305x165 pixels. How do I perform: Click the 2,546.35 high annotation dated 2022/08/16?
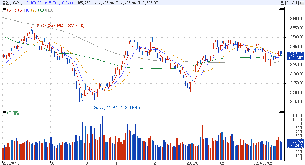click(61, 26)
